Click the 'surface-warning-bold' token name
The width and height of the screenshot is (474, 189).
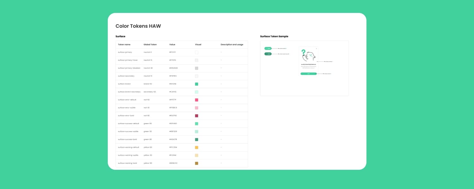(127, 163)
